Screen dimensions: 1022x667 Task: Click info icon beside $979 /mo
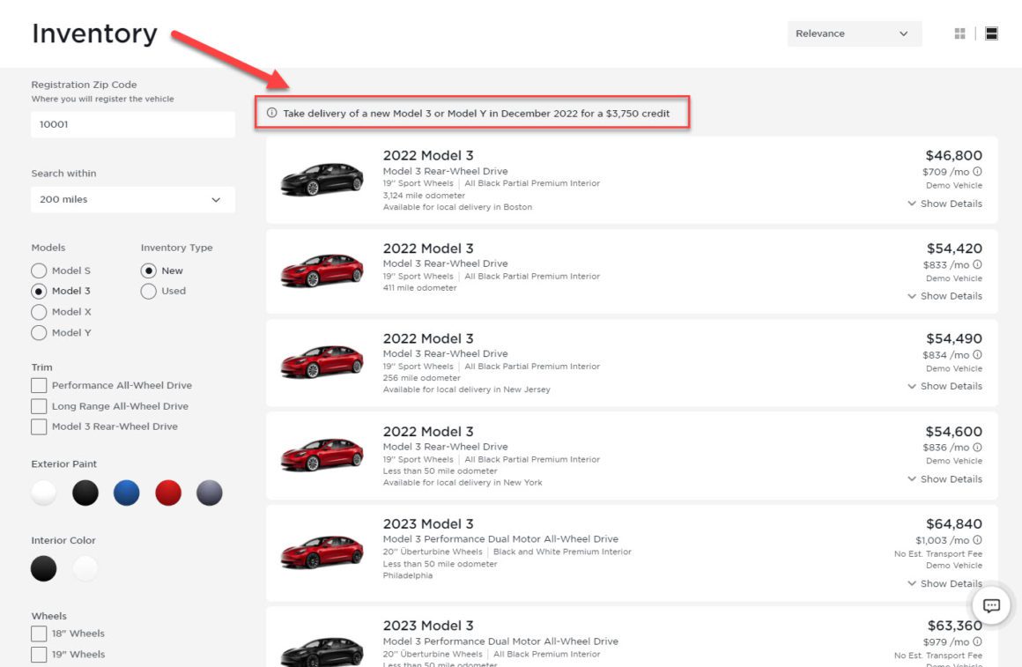(977, 641)
